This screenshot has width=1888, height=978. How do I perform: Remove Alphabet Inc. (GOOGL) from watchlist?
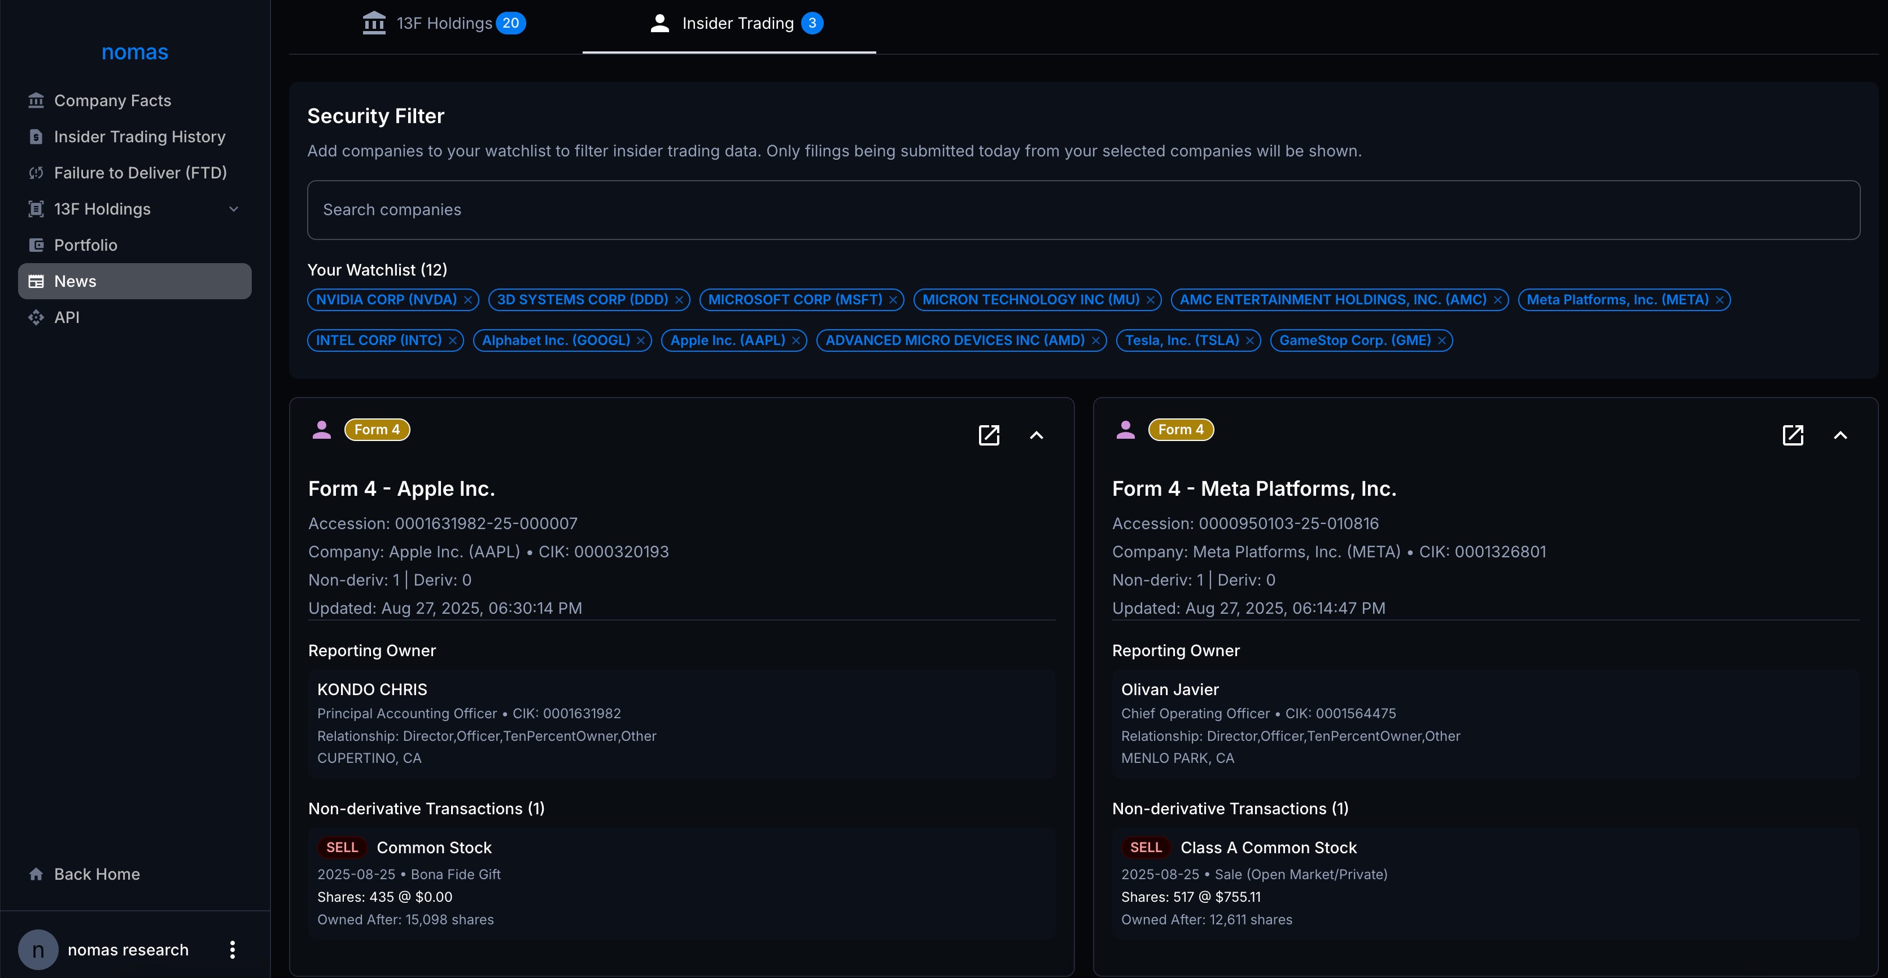[x=641, y=341]
